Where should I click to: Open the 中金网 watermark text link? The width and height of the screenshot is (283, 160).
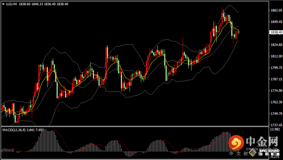[262, 143]
